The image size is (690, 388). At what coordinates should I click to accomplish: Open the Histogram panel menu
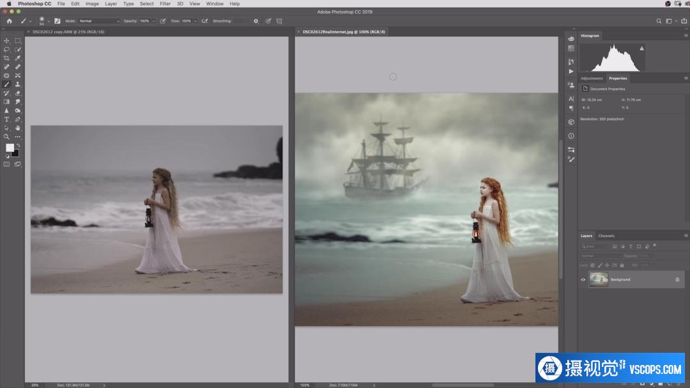point(686,36)
